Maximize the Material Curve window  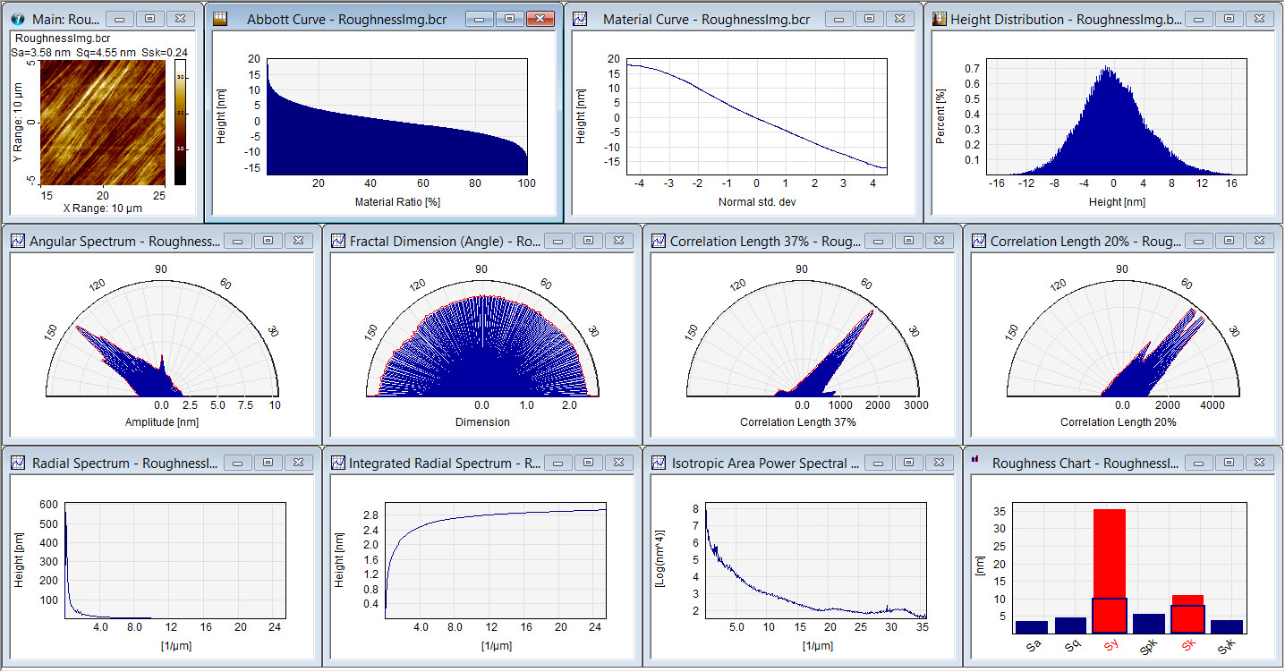pos(870,19)
